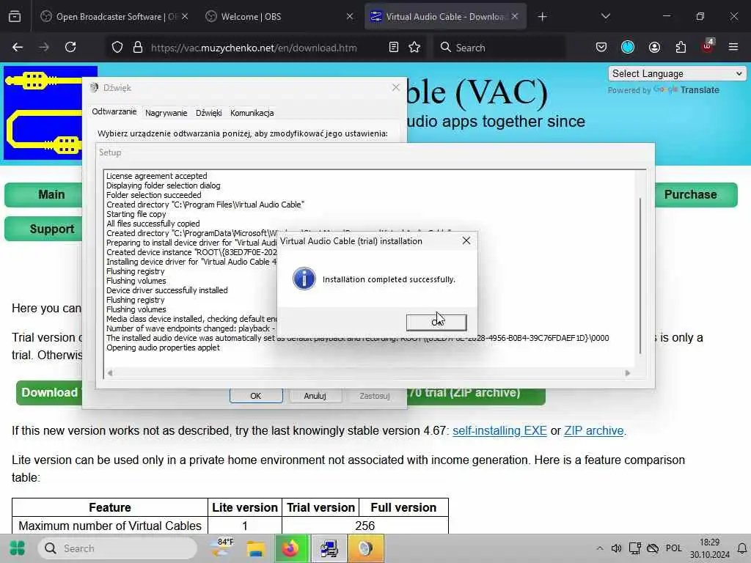The width and height of the screenshot is (751, 563).
Task: Click the uBlock Origin extension icon
Action: pyautogui.click(x=708, y=46)
